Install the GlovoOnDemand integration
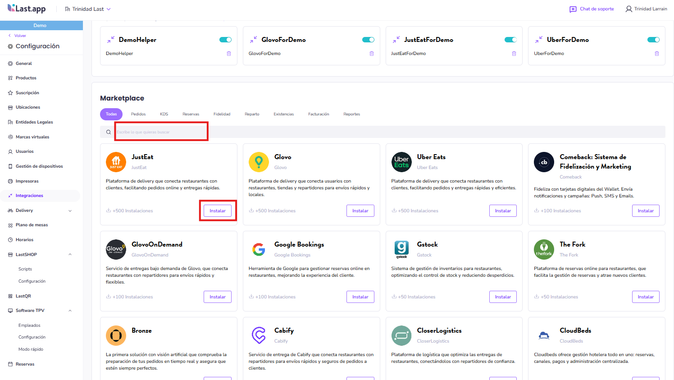674x380 pixels. pos(218,297)
